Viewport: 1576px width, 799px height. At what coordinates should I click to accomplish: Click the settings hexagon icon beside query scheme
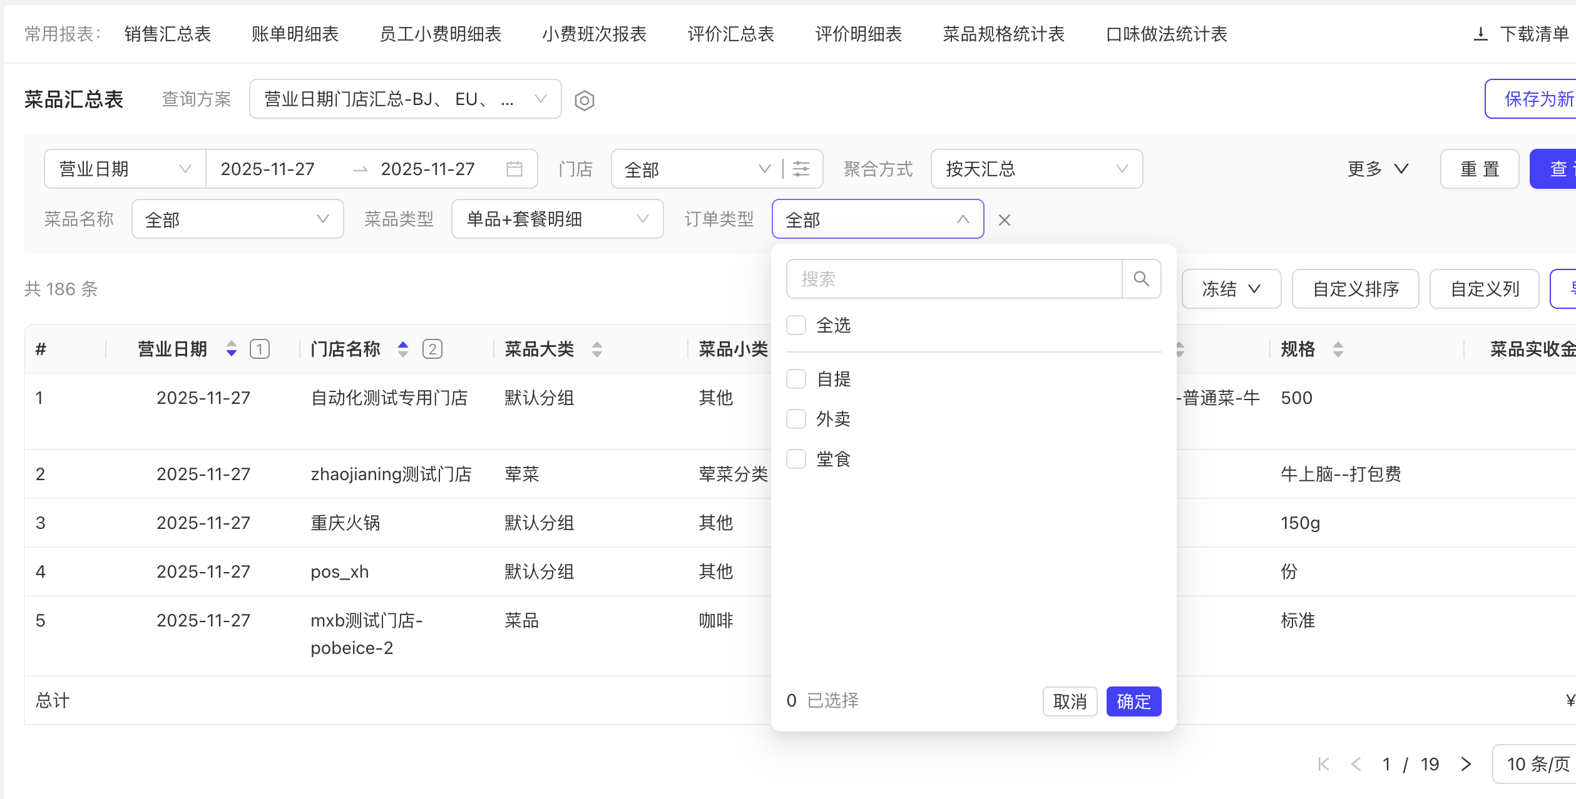point(584,100)
